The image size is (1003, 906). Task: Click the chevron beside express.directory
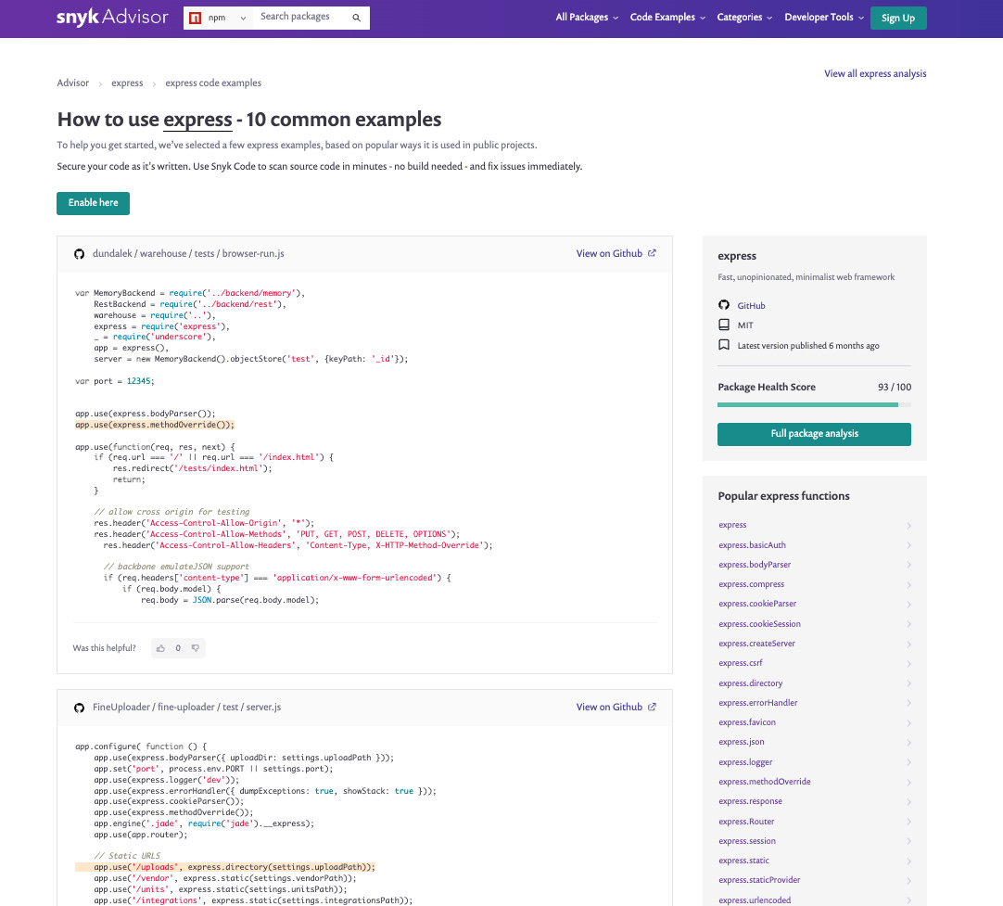909,683
